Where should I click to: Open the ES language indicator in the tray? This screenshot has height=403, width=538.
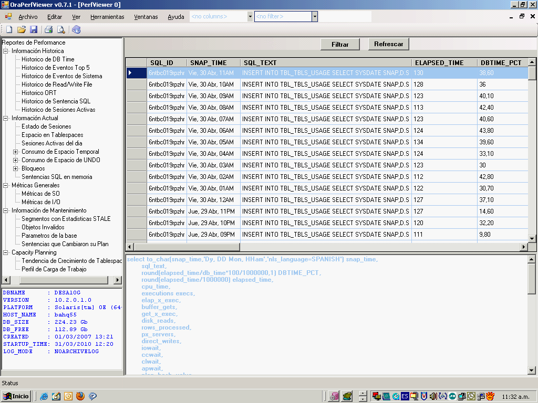(405, 397)
